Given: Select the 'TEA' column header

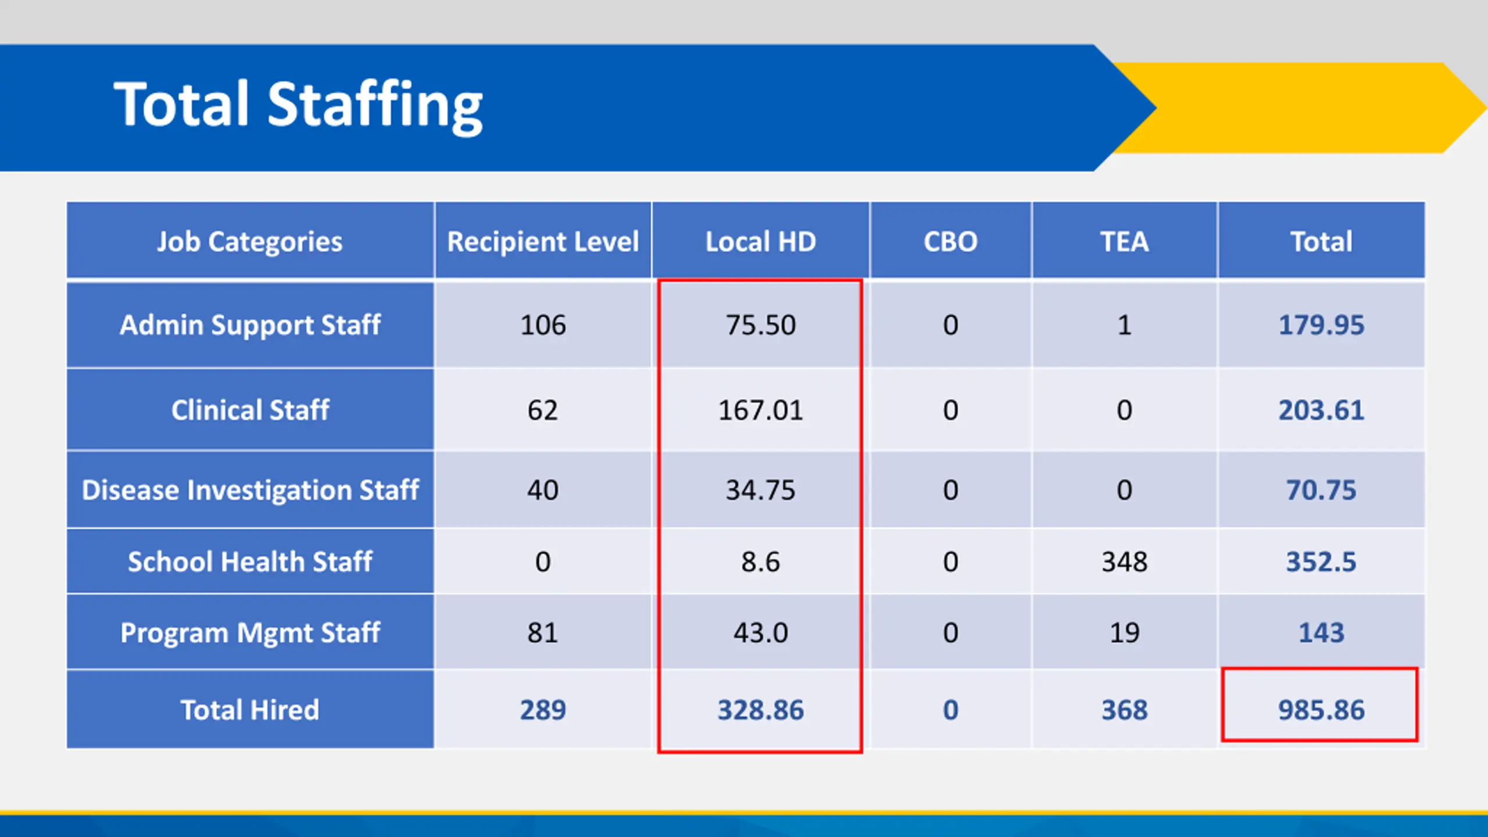Looking at the screenshot, I should click(x=1124, y=241).
